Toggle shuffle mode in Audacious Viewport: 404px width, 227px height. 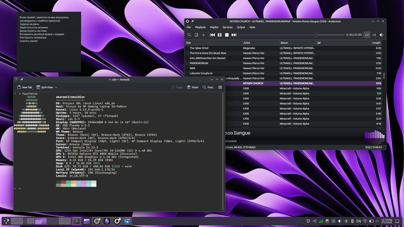pos(374,35)
